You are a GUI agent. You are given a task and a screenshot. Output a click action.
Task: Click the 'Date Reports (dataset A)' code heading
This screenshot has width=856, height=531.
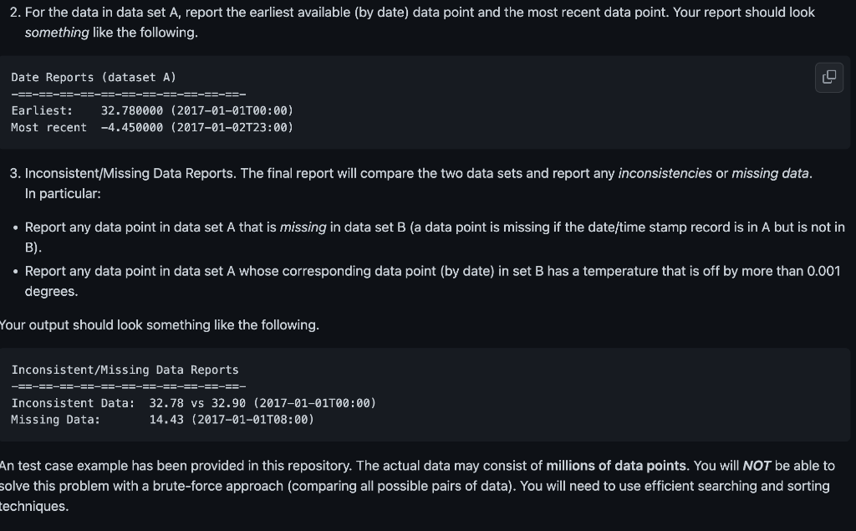94,77
